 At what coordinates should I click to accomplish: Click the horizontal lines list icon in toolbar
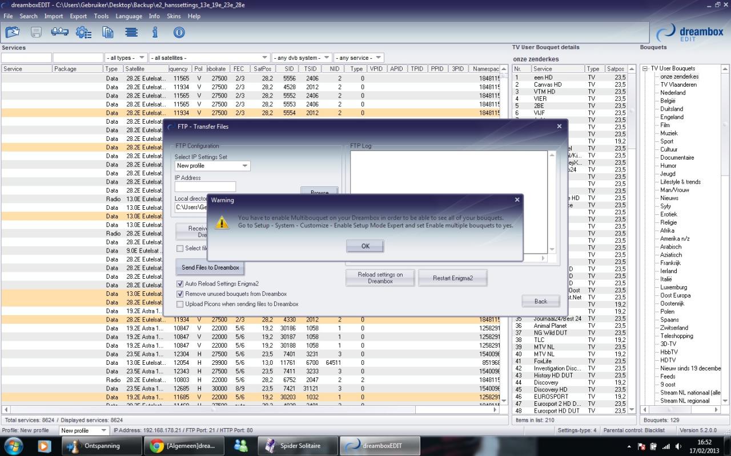(131, 32)
